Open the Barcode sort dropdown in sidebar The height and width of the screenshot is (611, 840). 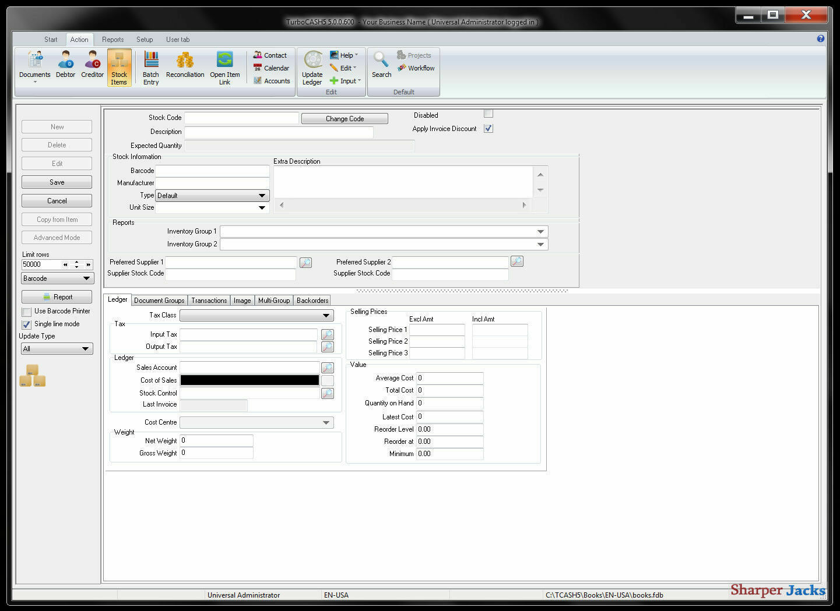[57, 278]
